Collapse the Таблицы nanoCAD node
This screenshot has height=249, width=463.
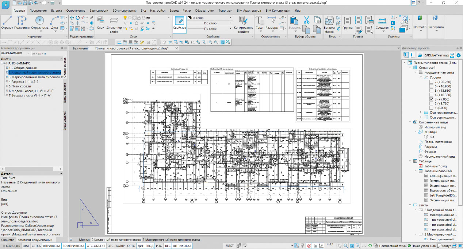click(x=415, y=171)
